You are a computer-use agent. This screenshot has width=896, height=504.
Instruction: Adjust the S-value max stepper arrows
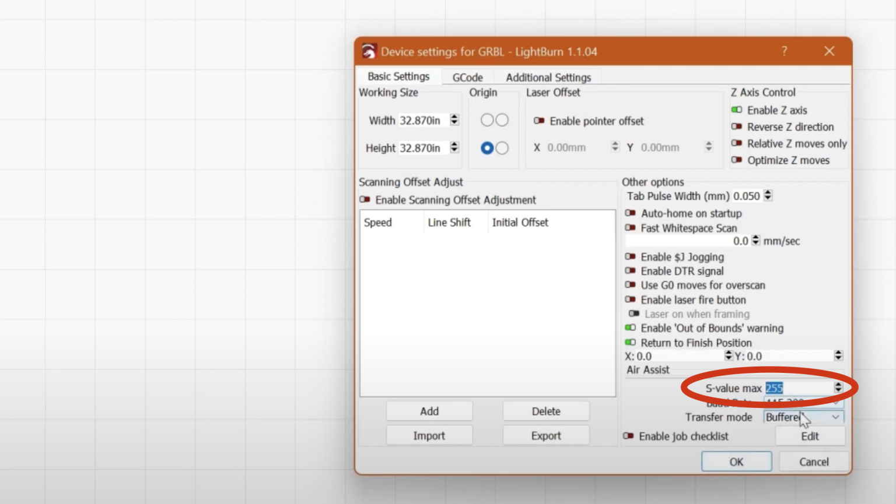pyautogui.click(x=838, y=387)
